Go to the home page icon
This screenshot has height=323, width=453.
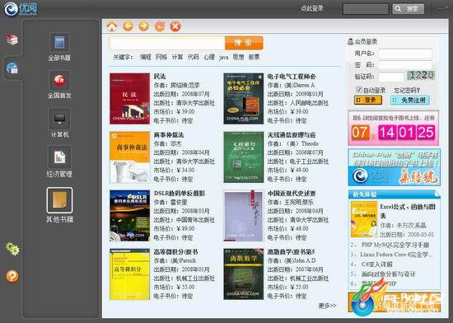[x=112, y=26]
